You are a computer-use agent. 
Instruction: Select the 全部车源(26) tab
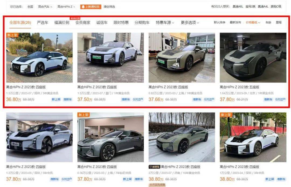pyautogui.click(x=20, y=23)
